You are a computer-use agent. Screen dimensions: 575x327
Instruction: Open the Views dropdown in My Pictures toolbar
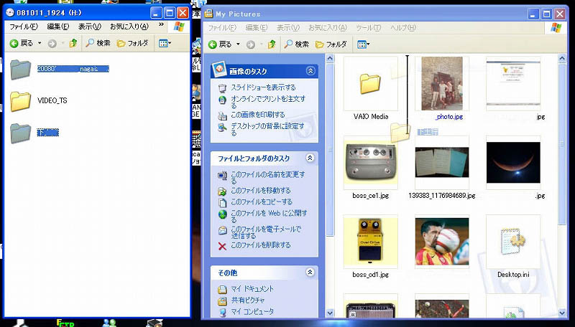(x=364, y=44)
